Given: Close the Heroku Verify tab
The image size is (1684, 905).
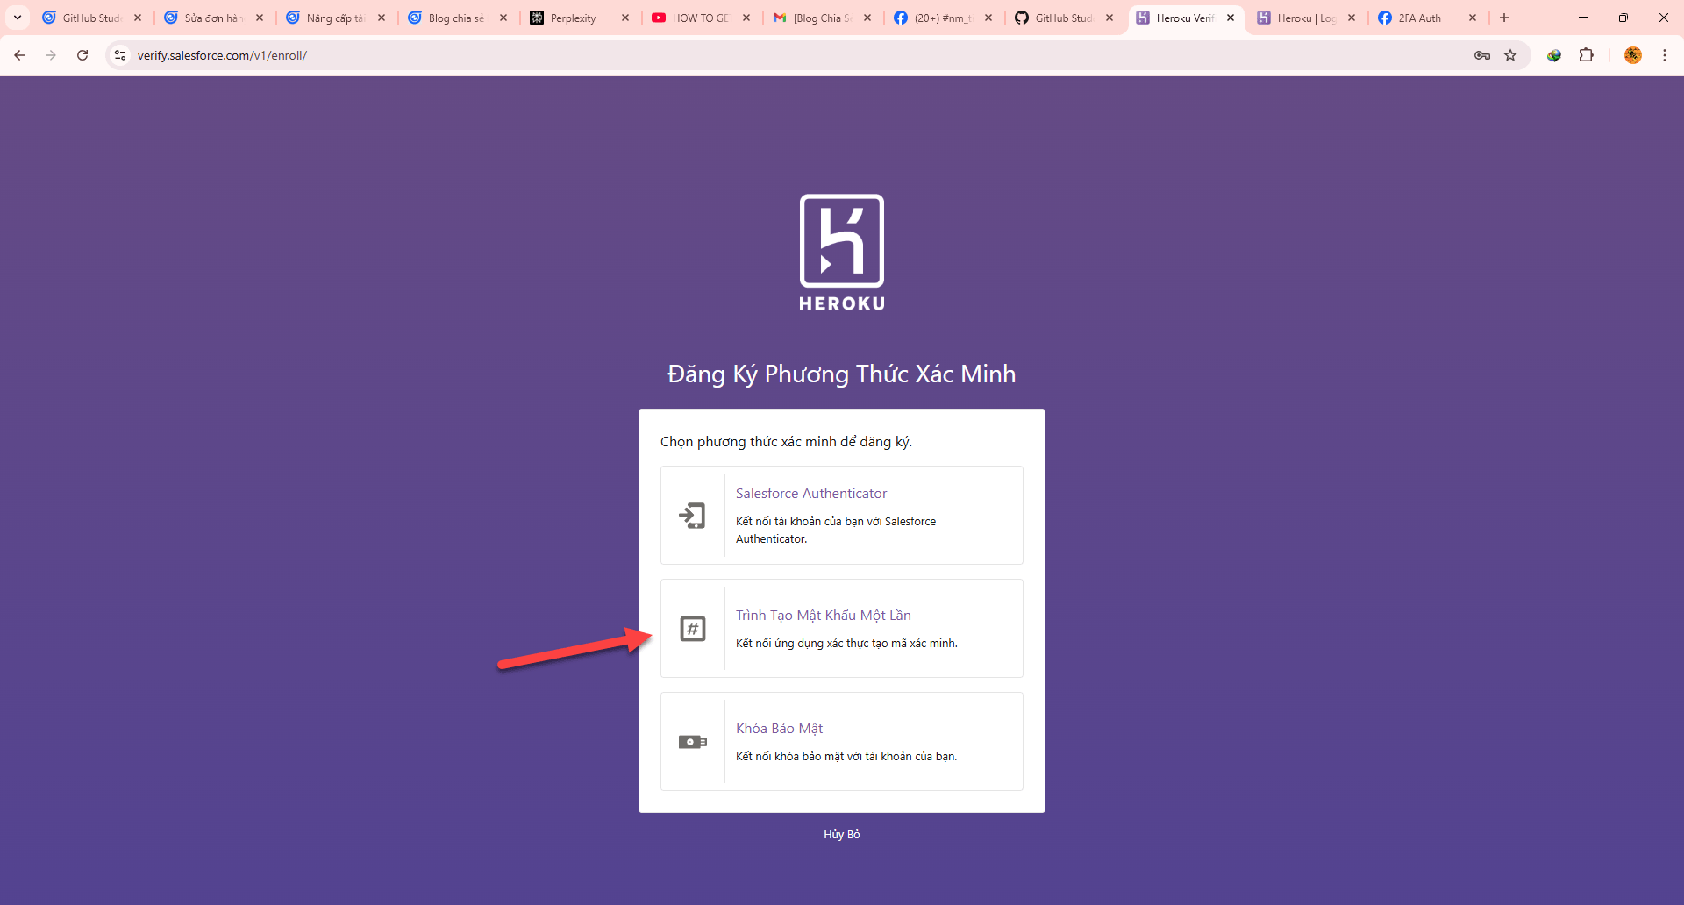Looking at the screenshot, I should 1231,18.
